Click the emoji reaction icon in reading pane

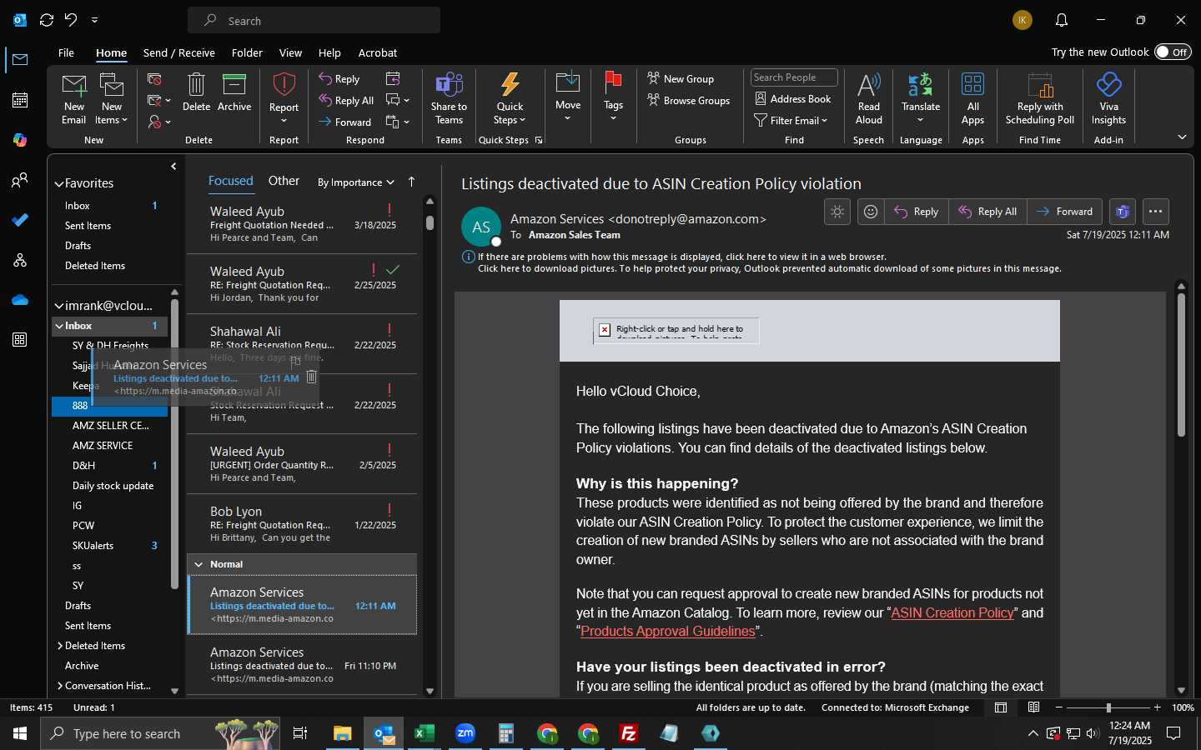[x=871, y=212]
